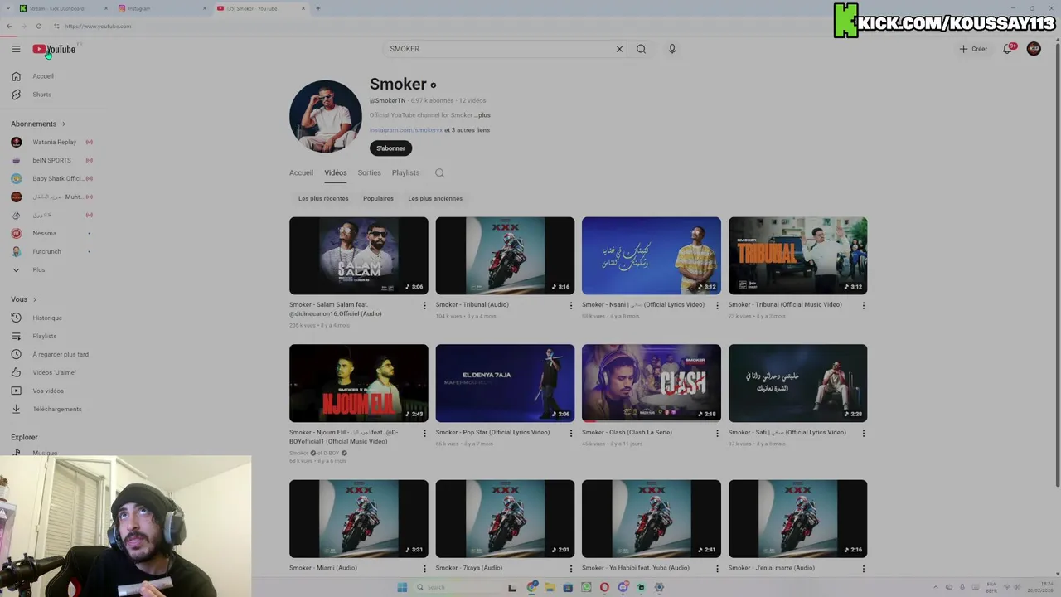1061x597 pixels.
Task: Subscribe with the S'abonner button
Action: pos(390,148)
